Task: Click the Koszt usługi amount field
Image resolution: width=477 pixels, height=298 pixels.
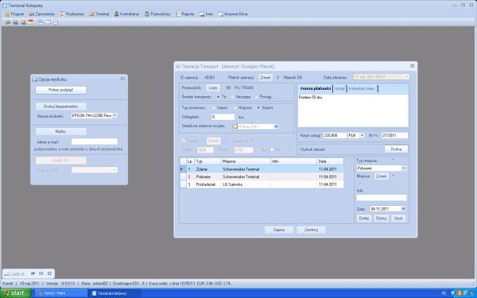Action: (335, 135)
